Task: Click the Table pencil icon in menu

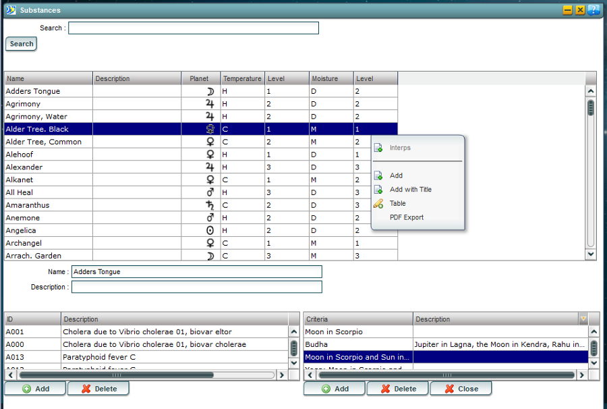Action: click(378, 204)
